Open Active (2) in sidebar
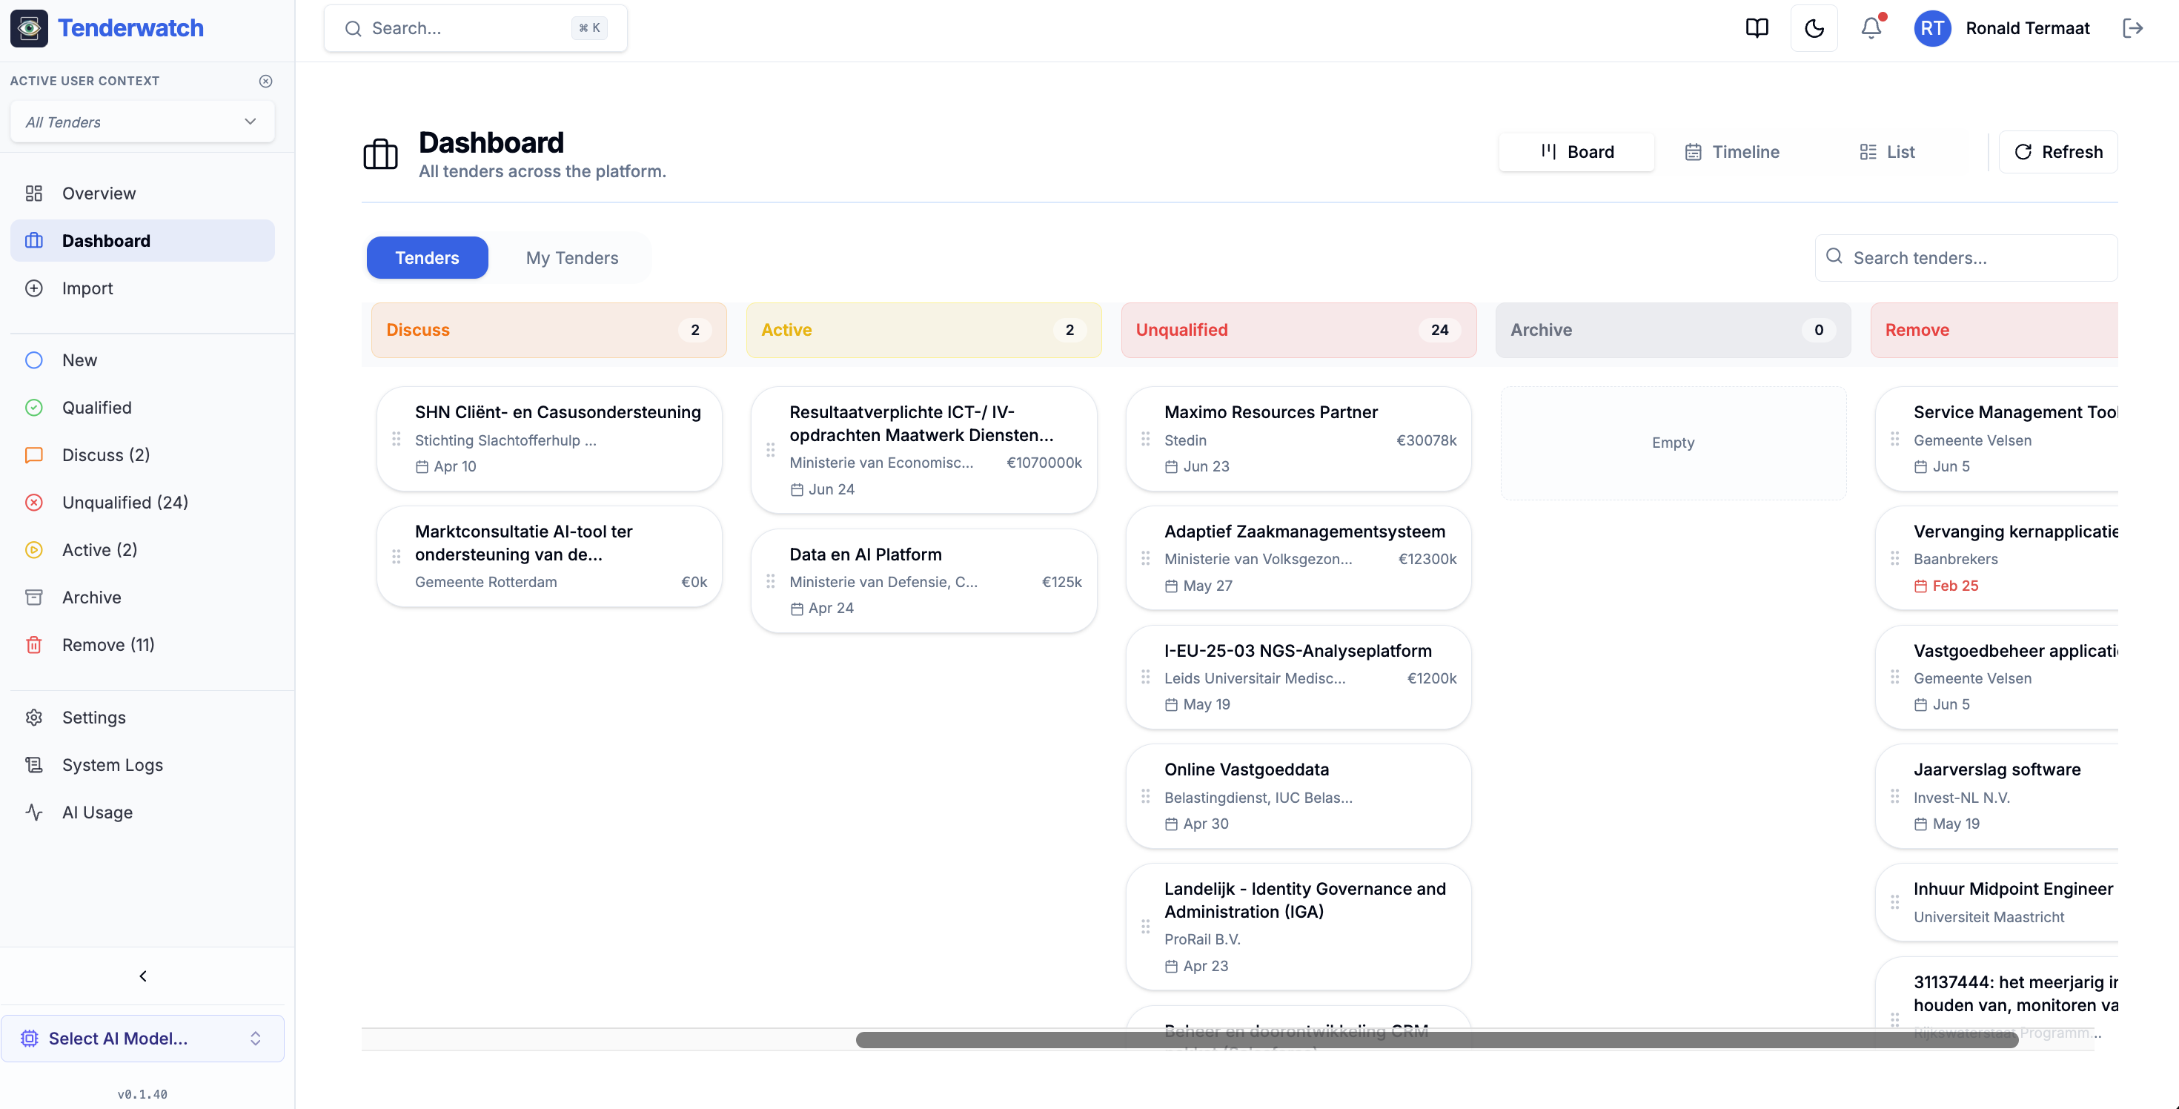 (x=142, y=549)
